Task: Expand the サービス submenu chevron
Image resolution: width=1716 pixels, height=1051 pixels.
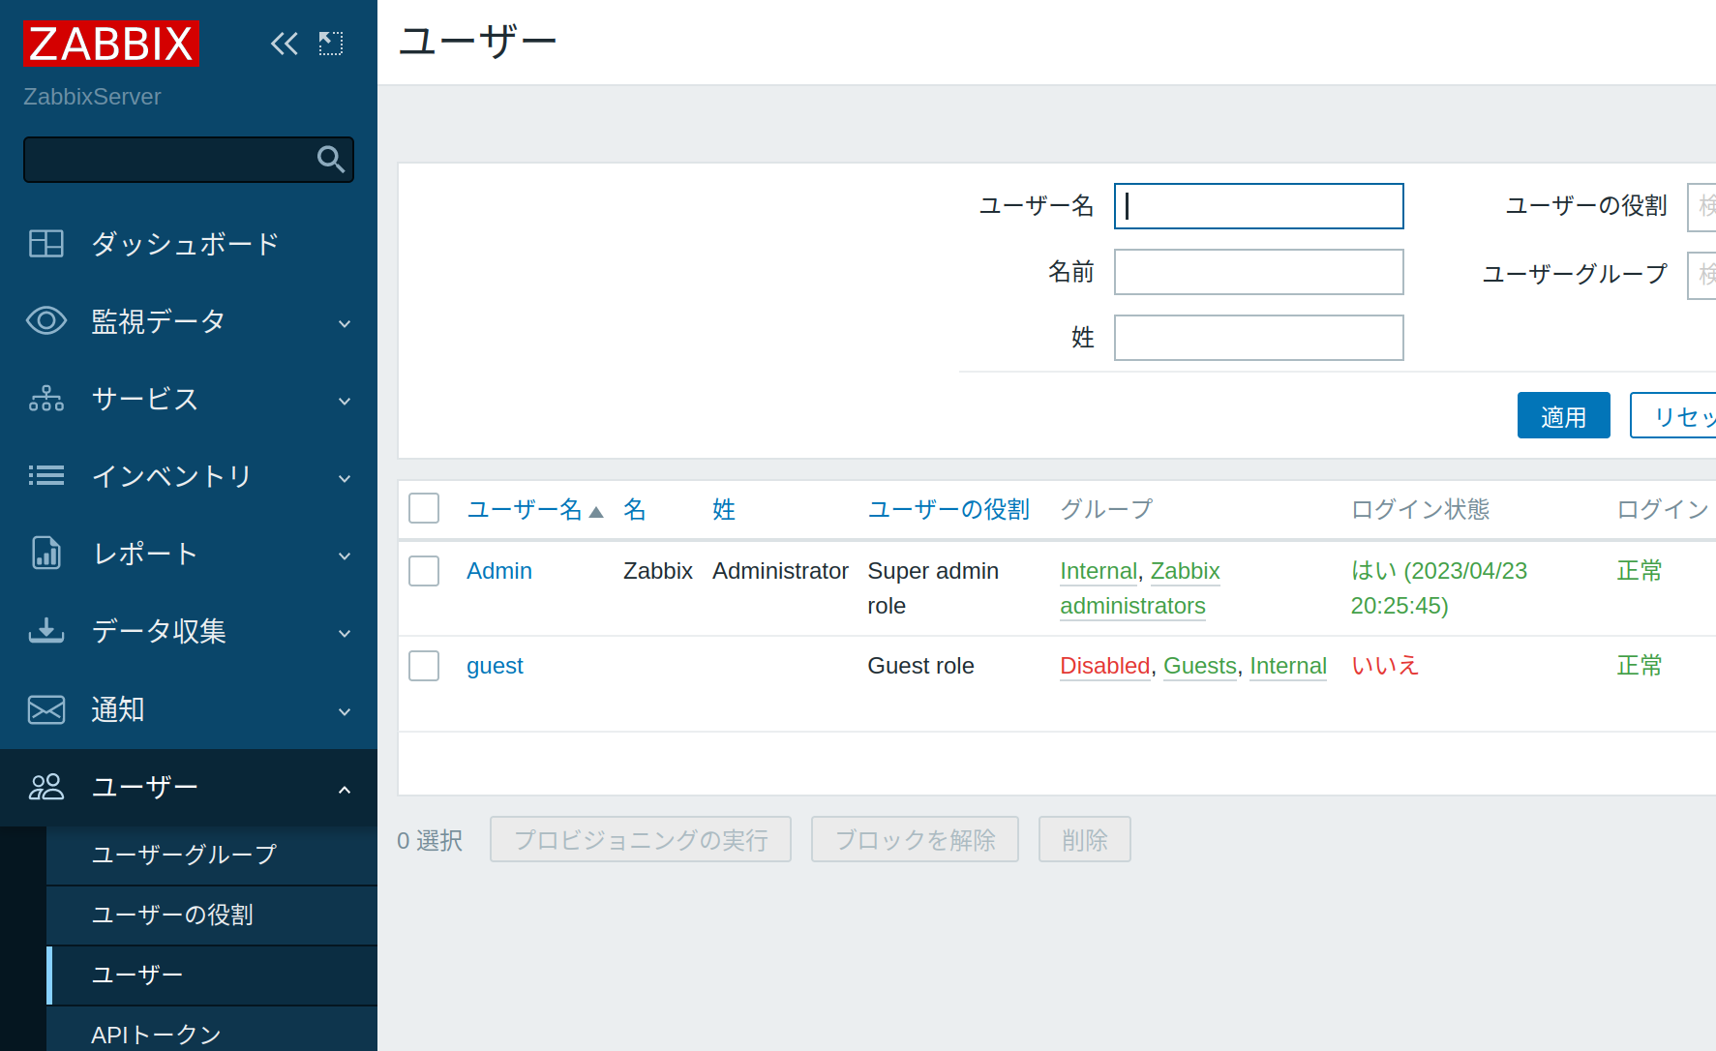Action: pos(345,400)
